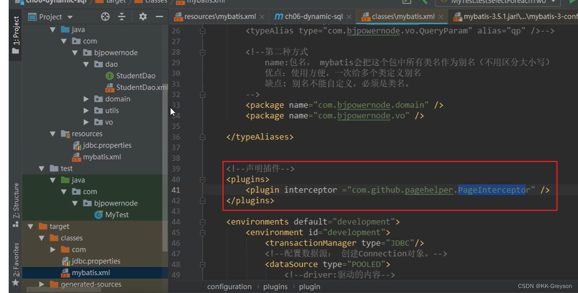Select StudentDao interface in tree
This screenshot has height=293, width=578.
pos(136,76)
